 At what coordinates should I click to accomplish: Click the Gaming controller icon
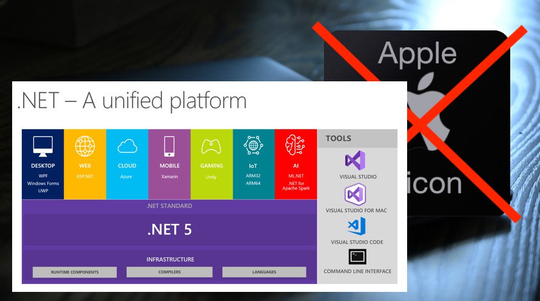[211, 146]
